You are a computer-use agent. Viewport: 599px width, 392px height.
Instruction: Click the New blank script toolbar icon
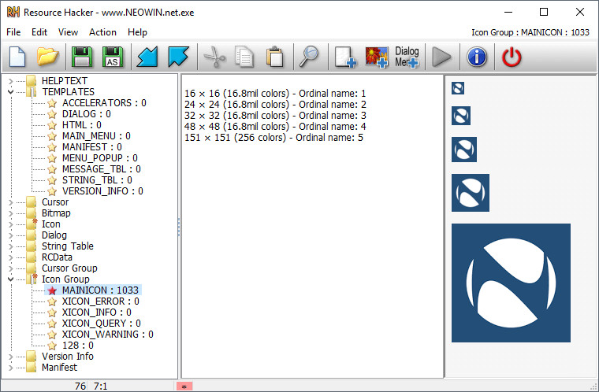coord(17,57)
